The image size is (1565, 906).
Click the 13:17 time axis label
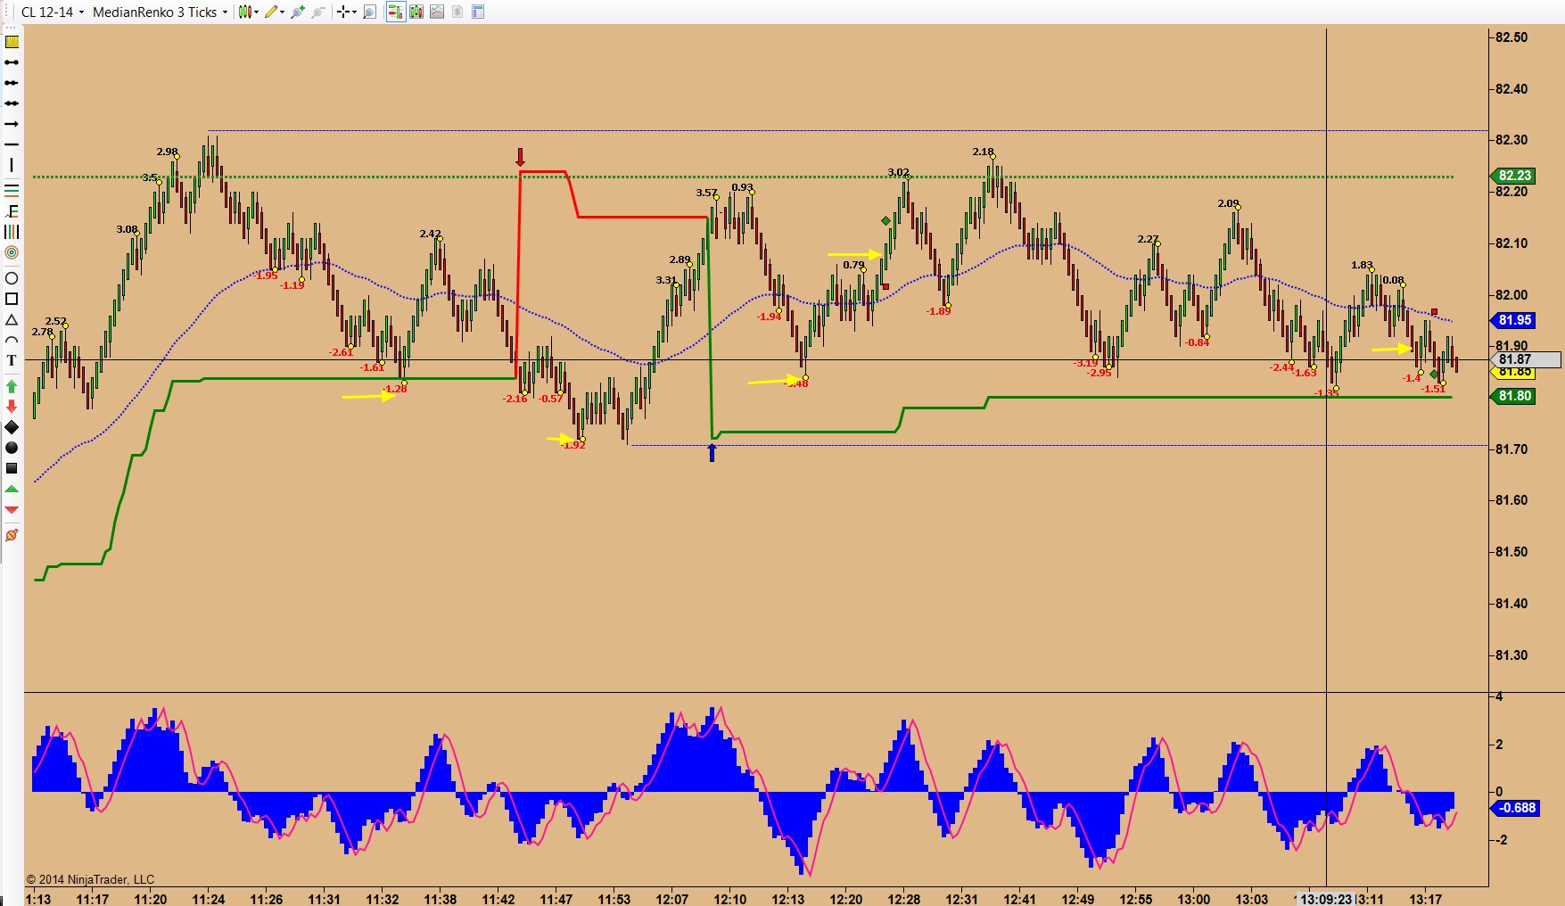point(1425,899)
